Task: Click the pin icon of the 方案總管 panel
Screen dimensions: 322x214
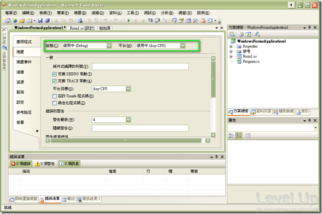Action: click(x=309, y=28)
